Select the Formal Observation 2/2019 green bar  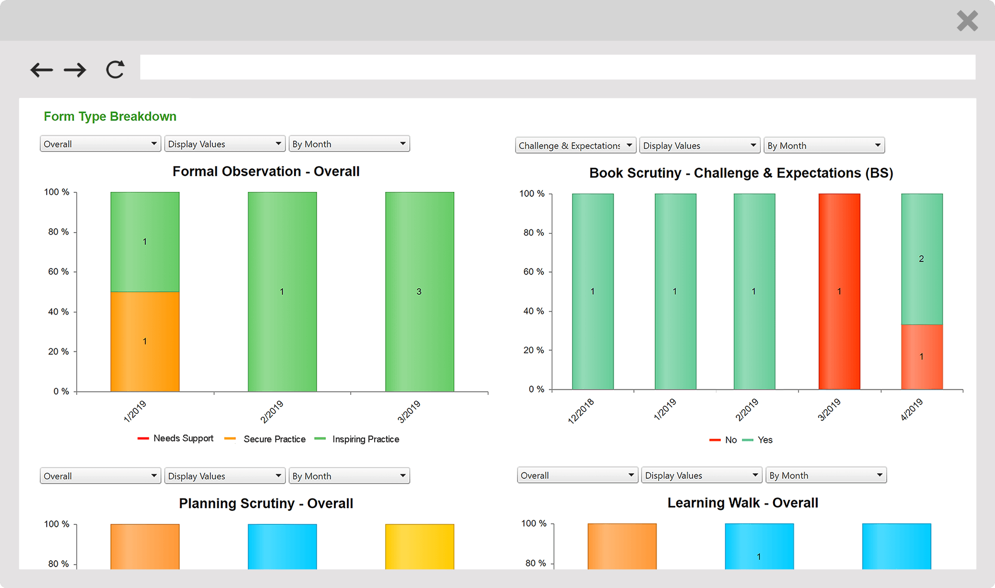click(282, 292)
